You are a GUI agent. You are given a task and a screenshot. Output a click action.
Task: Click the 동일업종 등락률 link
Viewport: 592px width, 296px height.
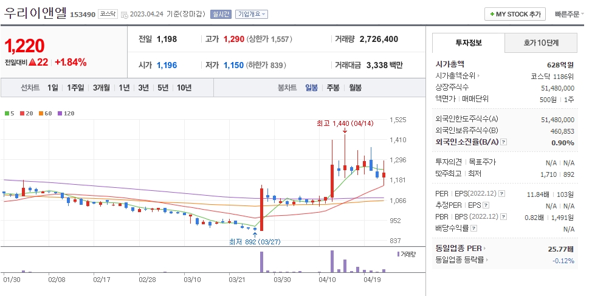pos(460,260)
